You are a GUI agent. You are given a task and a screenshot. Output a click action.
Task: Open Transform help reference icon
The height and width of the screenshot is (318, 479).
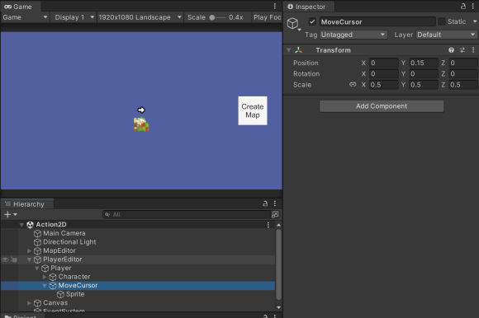451,50
